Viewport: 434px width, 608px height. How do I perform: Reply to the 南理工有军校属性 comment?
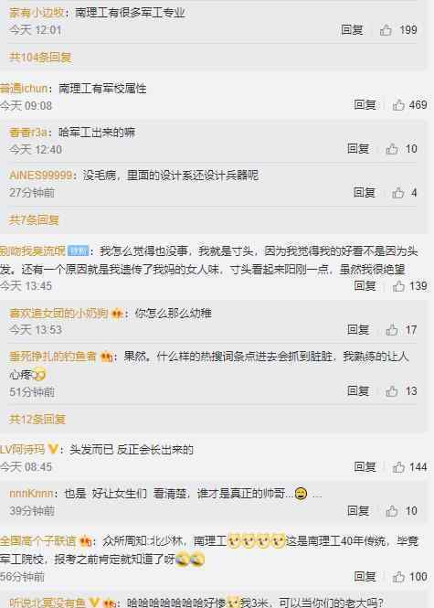(x=365, y=105)
